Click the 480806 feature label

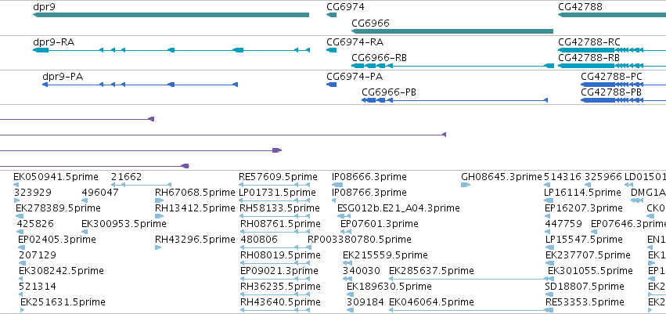tap(259, 239)
